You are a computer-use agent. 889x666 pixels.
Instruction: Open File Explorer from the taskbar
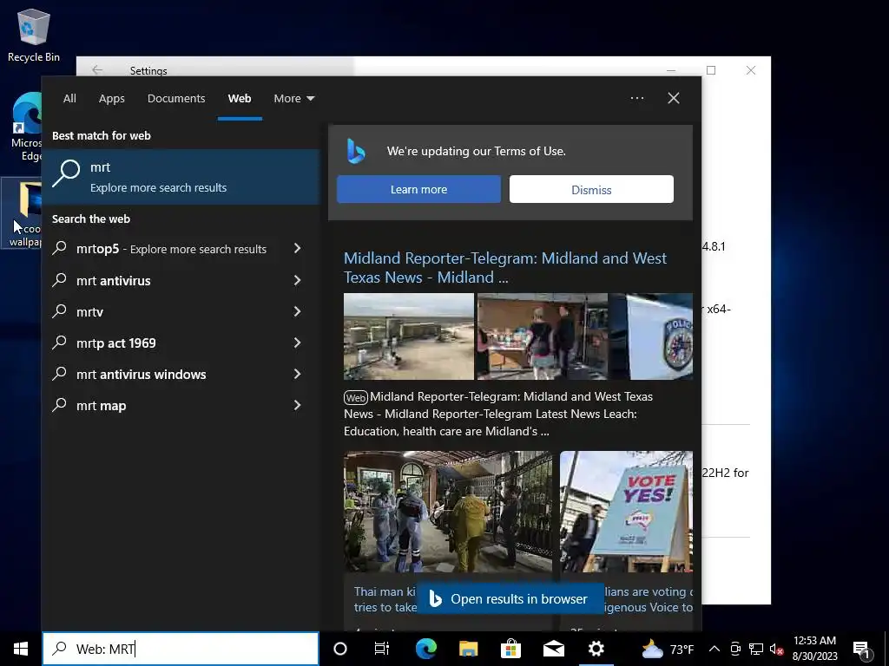[x=468, y=649]
